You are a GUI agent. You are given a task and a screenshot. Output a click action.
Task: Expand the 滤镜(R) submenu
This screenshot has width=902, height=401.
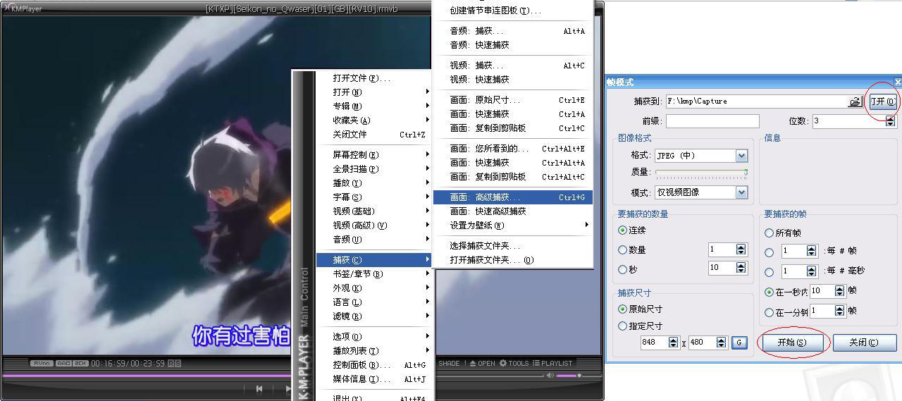coord(373,316)
